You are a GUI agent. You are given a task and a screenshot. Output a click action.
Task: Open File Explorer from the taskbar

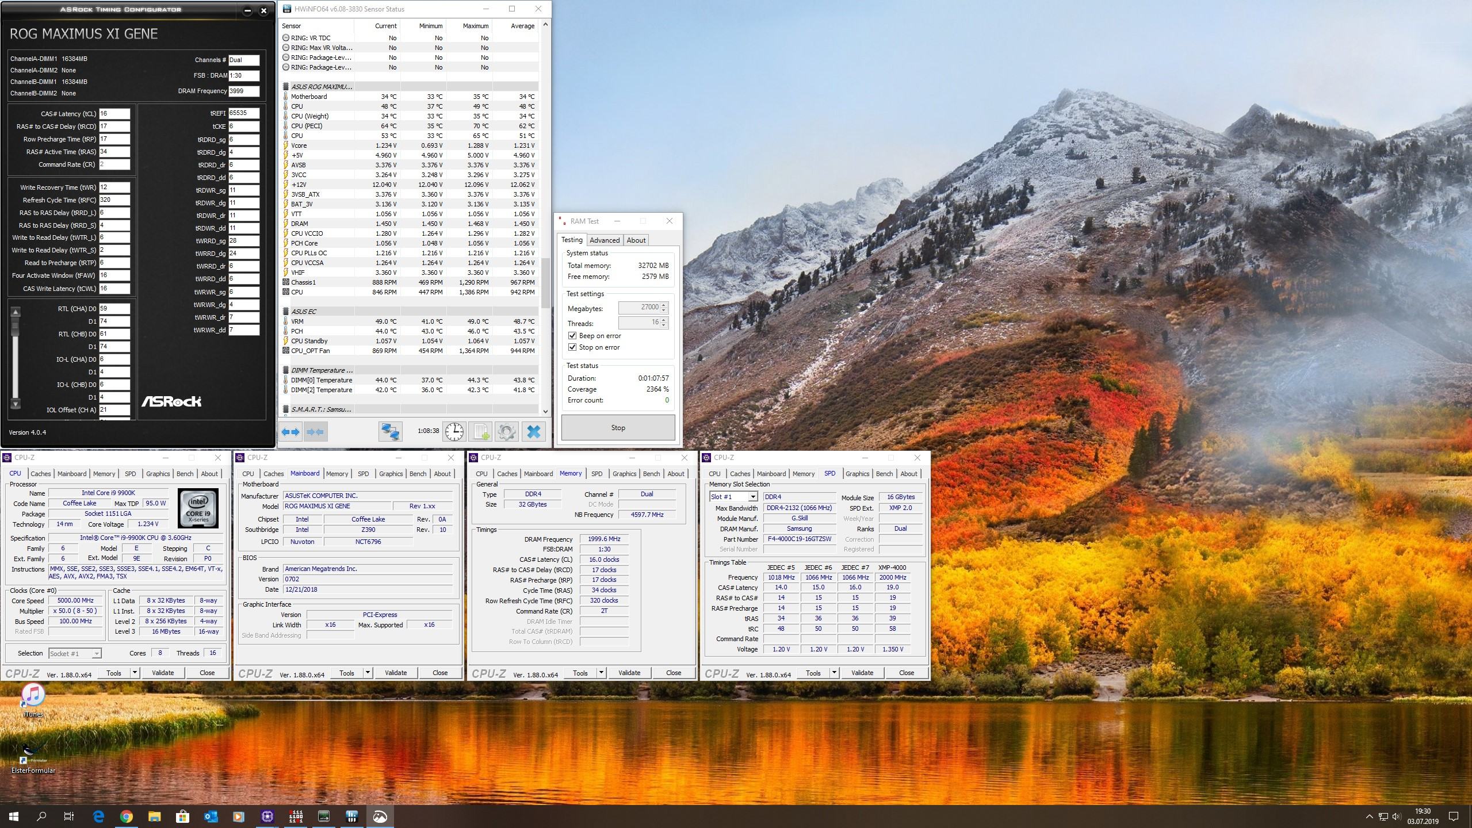(x=154, y=816)
